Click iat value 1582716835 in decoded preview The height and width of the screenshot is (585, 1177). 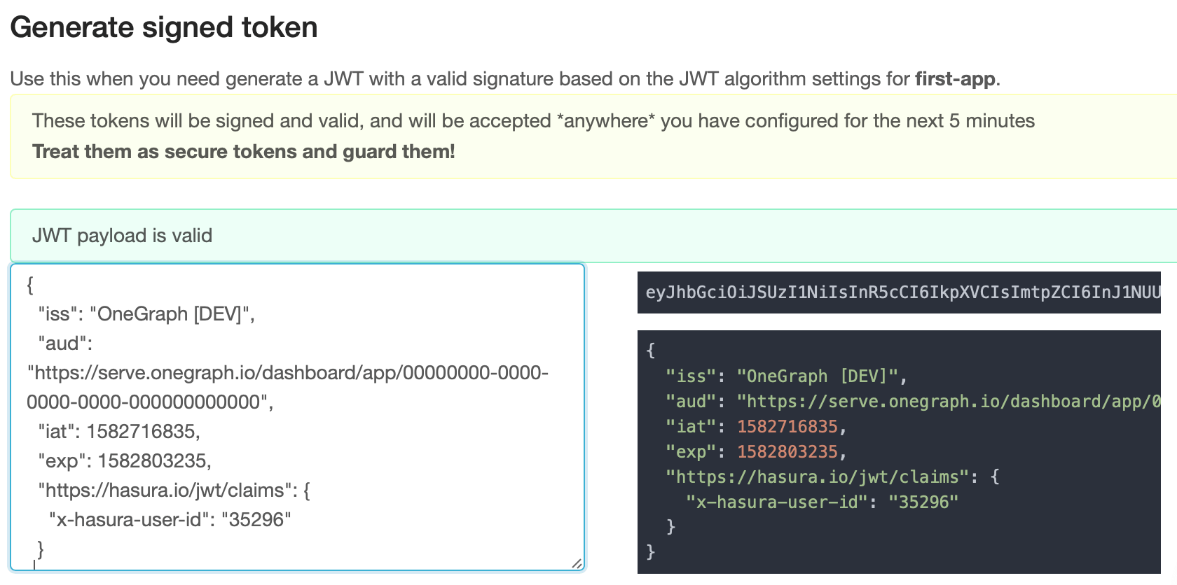pyautogui.click(x=787, y=427)
